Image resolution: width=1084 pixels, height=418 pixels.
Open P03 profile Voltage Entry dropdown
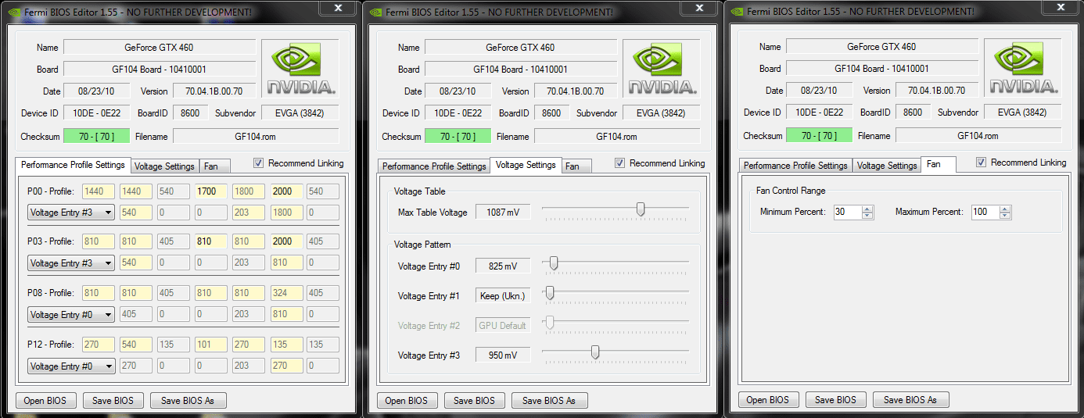[71, 263]
